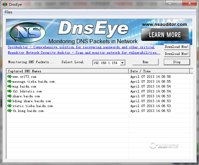Open the SpotAuditor comprehensive solution link

[x=81, y=47]
